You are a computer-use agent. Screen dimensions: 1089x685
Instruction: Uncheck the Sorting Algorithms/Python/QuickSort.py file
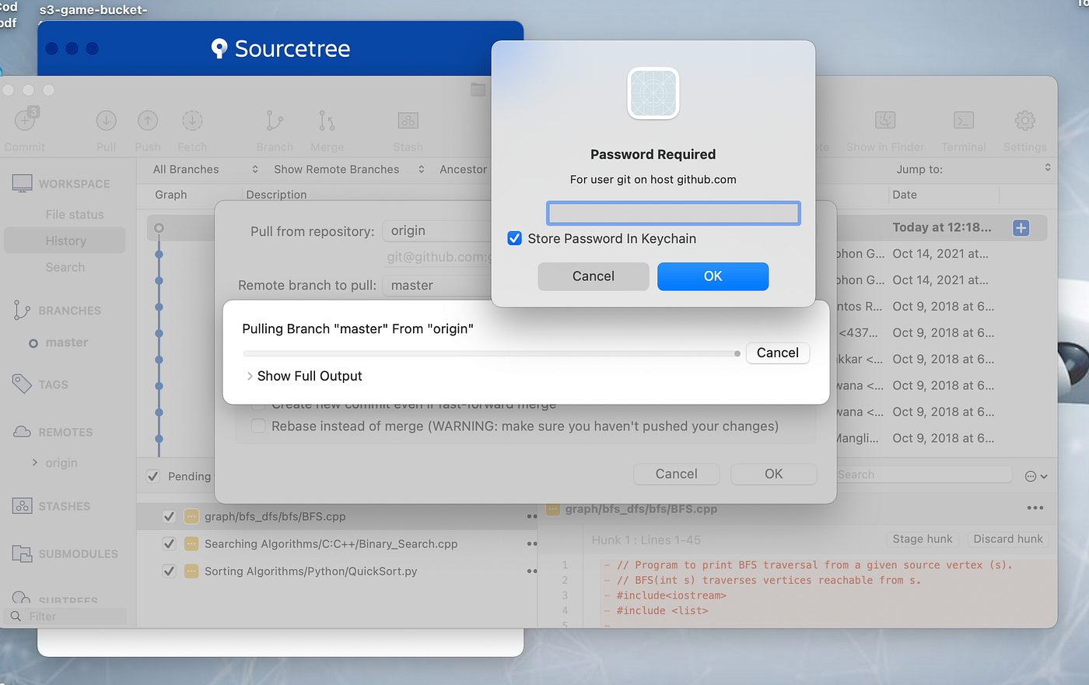169,571
